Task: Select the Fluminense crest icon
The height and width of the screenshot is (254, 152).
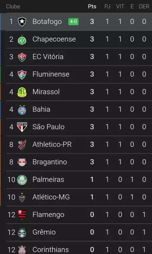Action: point(22,75)
